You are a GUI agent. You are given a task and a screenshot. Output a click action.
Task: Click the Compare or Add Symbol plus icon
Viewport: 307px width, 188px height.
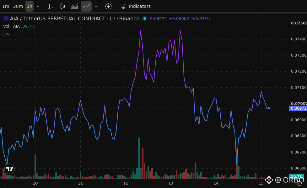pos(108,6)
